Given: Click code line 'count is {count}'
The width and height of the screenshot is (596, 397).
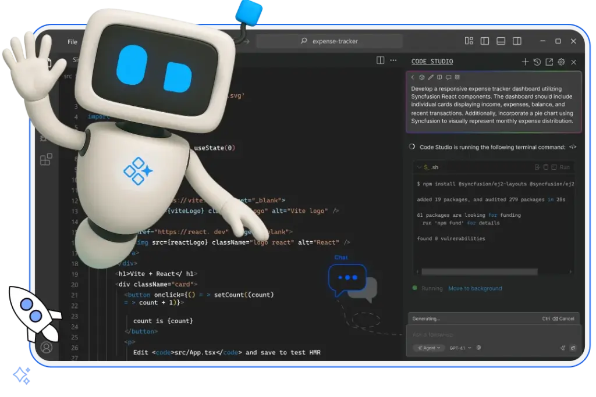Looking at the screenshot, I should (x=163, y=321).
